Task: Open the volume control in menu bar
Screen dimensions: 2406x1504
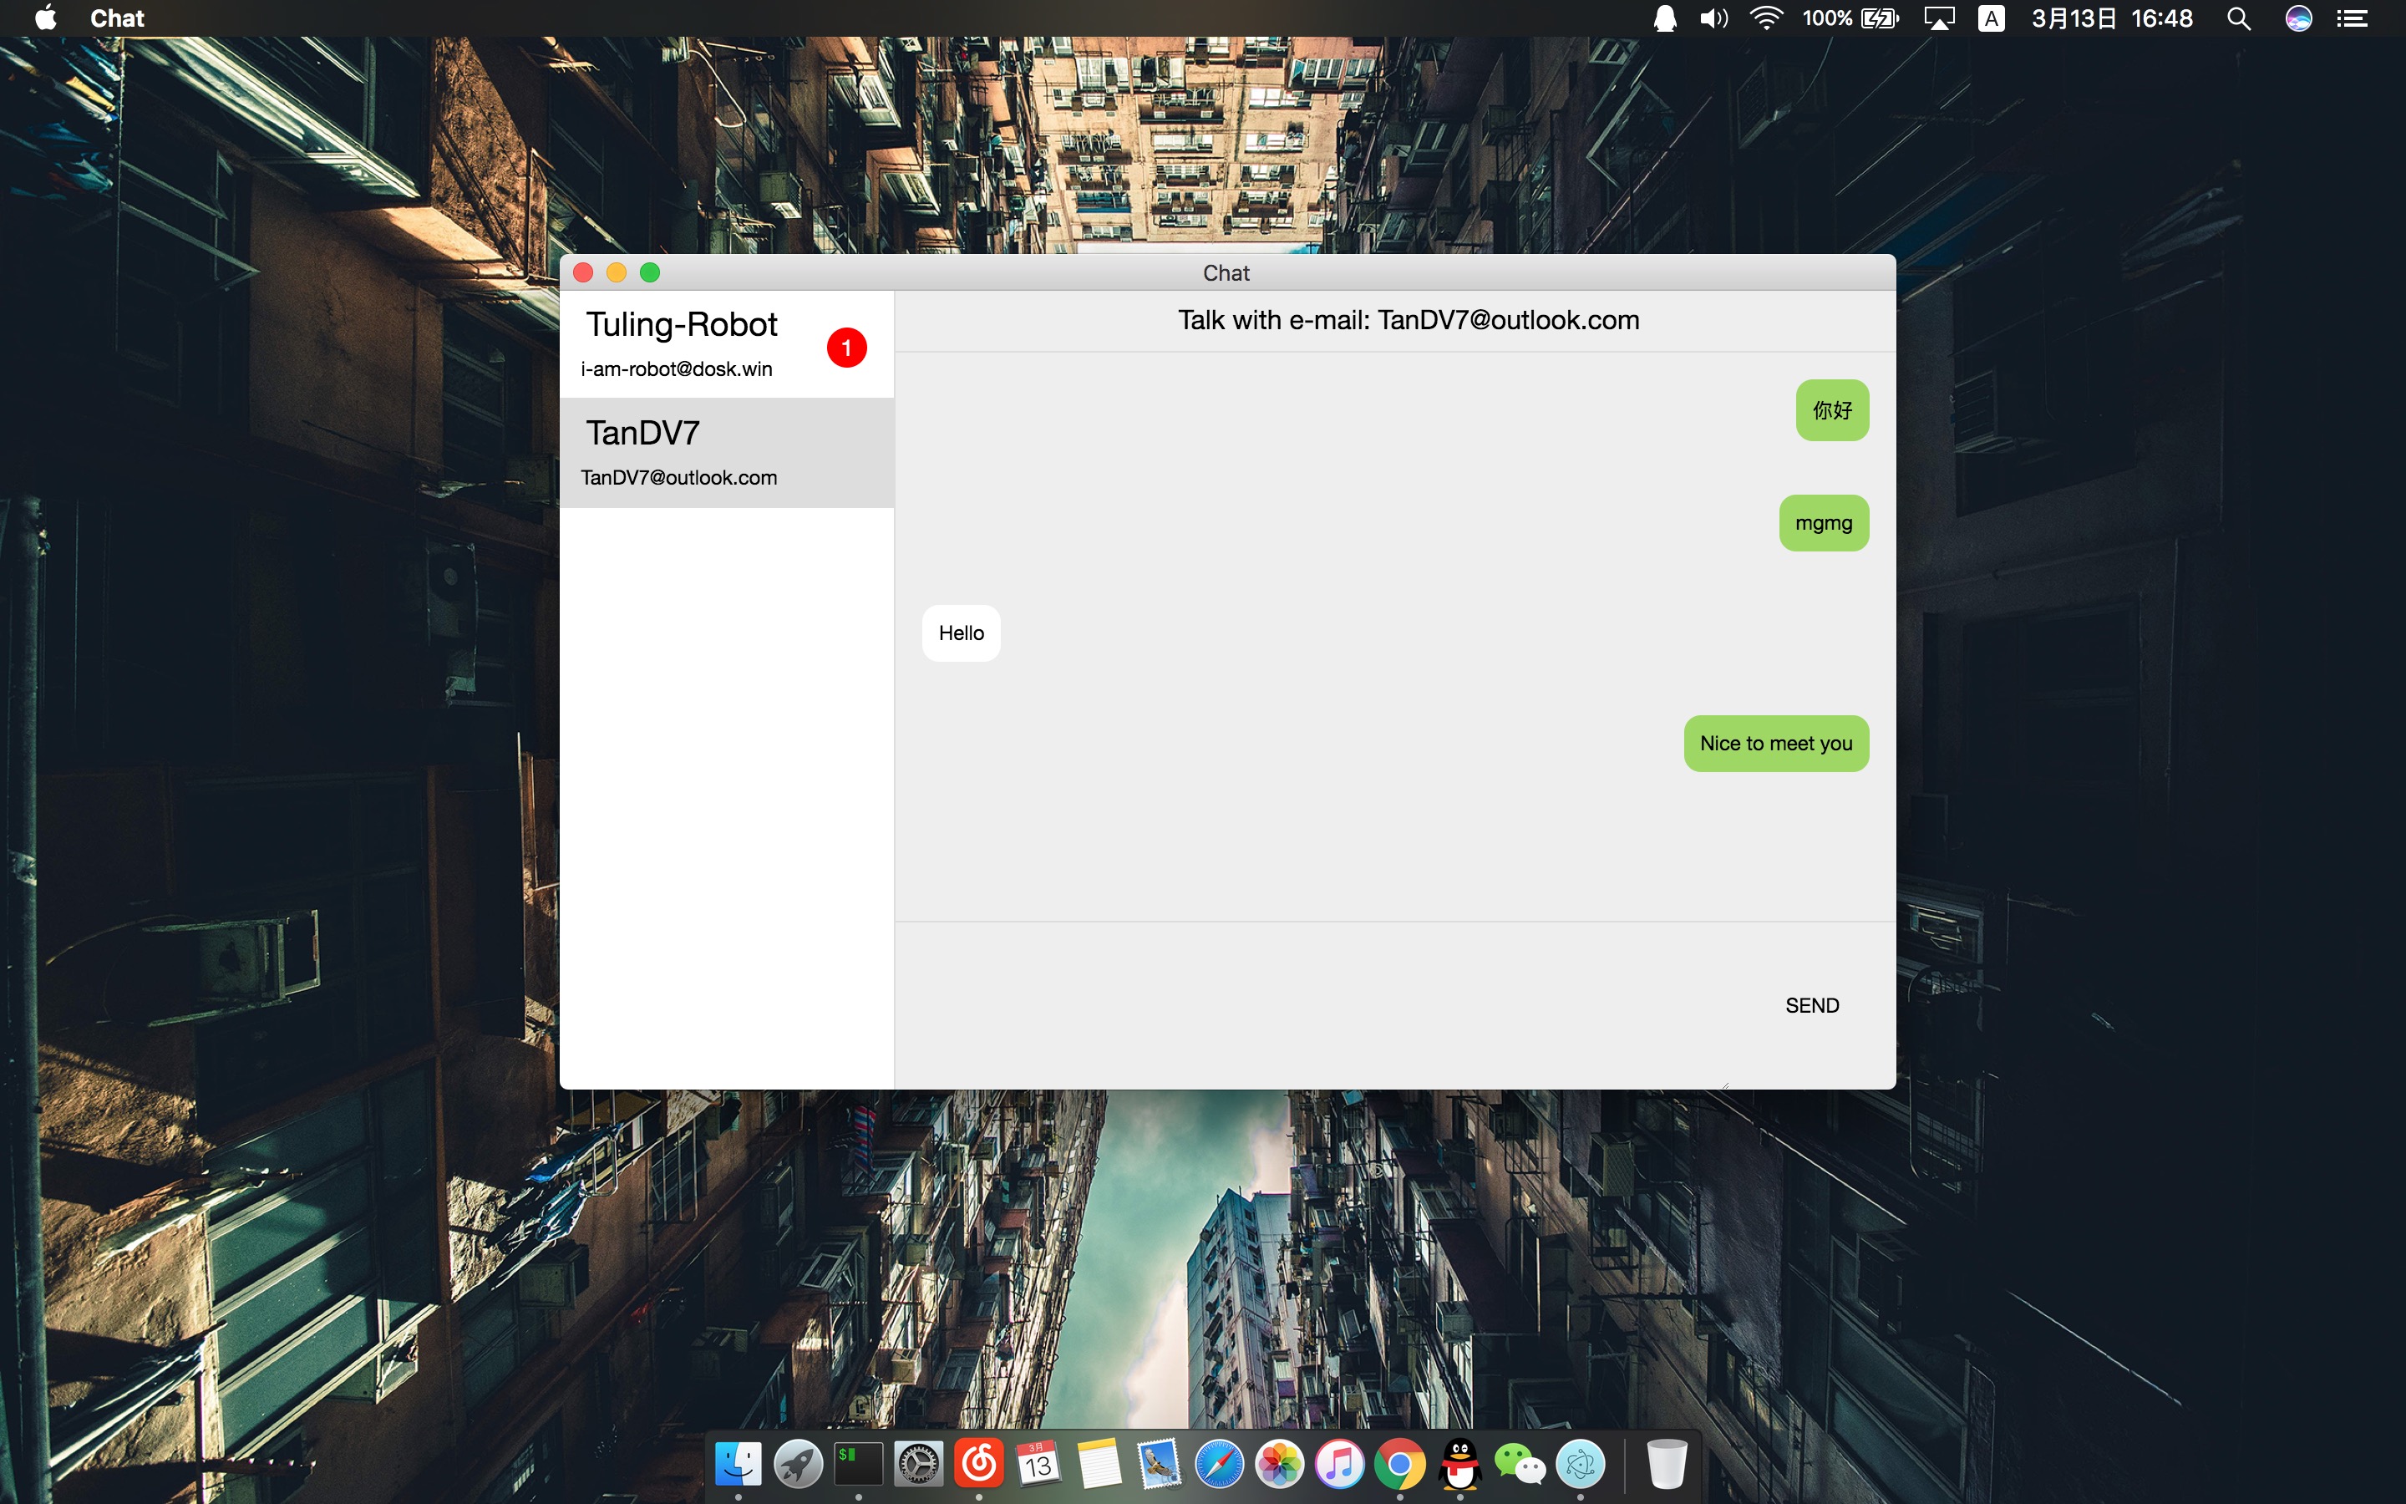Action: point(1713,18)
